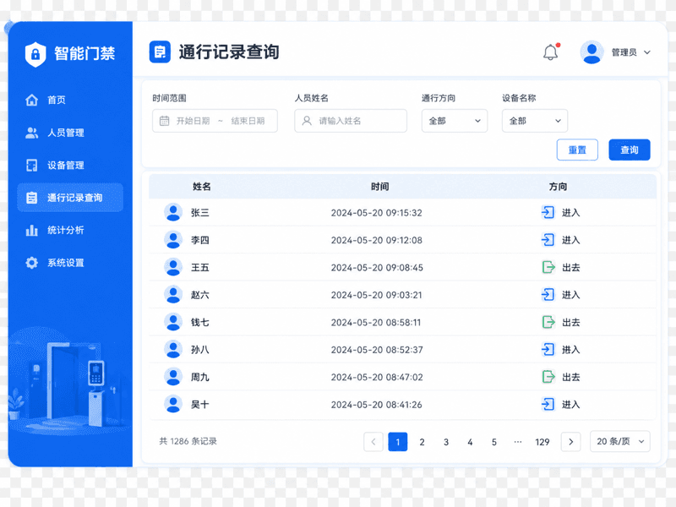Viewport: 676px width, 507px height.
Task: Open 设备管理 in the sidebar
Action: point(70,165)
